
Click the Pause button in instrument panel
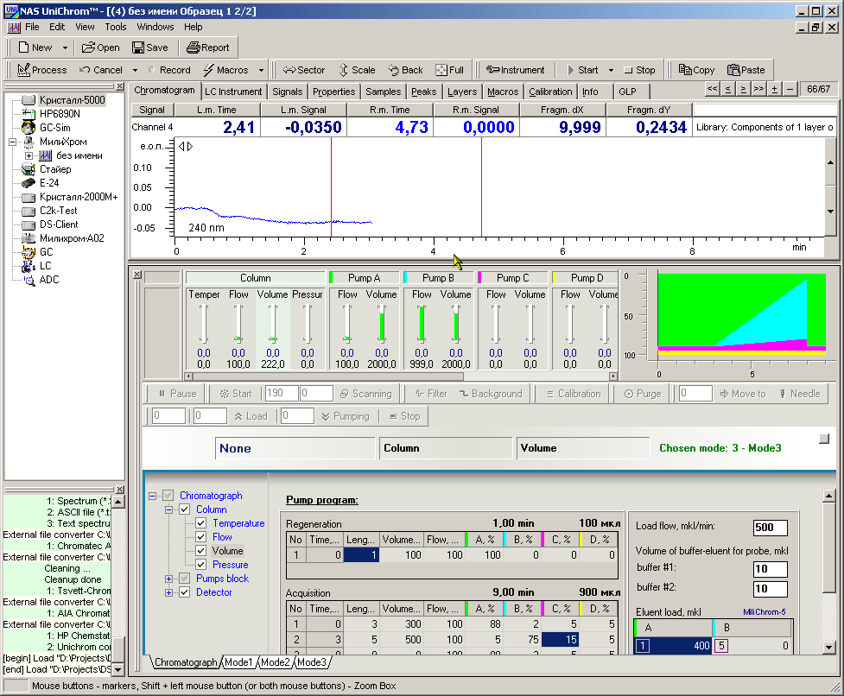point(177,394)
